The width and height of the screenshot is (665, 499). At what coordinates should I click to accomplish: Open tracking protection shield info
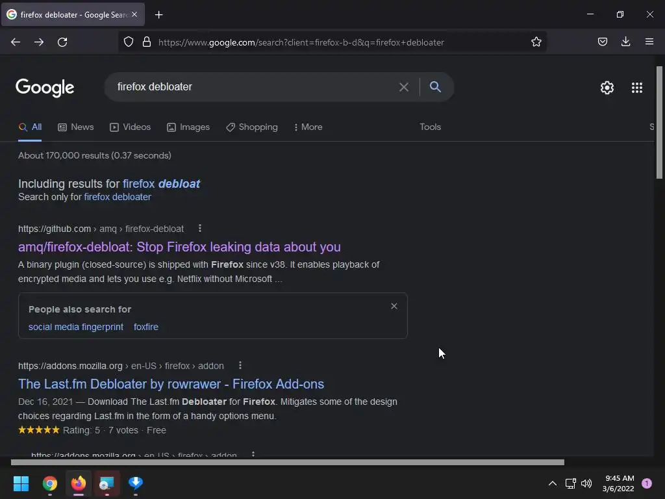point(129,42)
